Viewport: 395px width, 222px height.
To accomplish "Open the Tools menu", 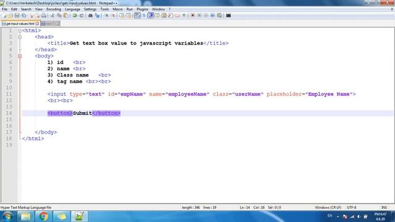I will point(104,9).
